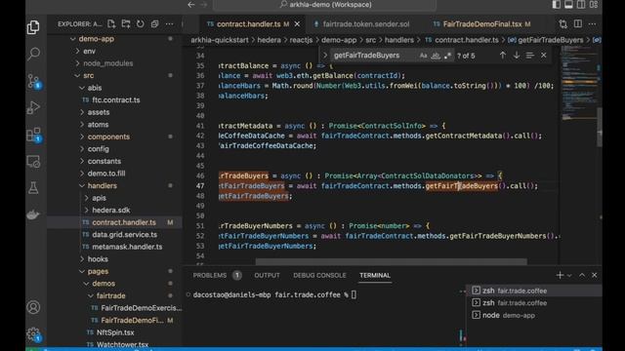Open the Explorer view in activity bar

[33, 27]
